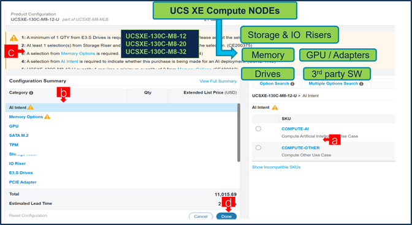Viewport: 412px width, 225px height.
Task: Click warning icon next to AI Intent row
Action: 31,107
